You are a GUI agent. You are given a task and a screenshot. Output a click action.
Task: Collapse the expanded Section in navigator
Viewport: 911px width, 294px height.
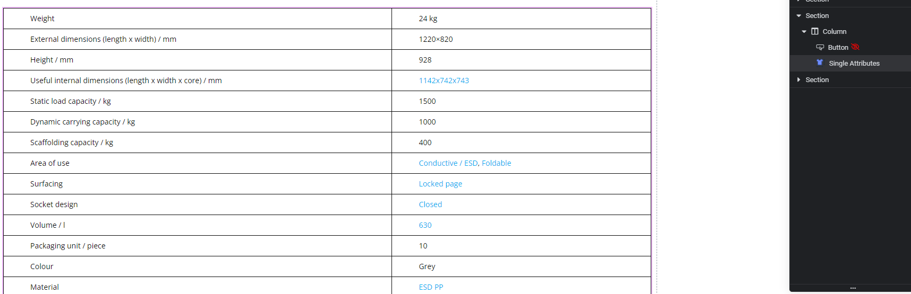pyautogui.click(x=798, y=16)
